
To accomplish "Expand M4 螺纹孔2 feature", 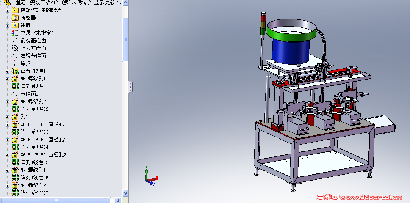I will click(7, 186).
